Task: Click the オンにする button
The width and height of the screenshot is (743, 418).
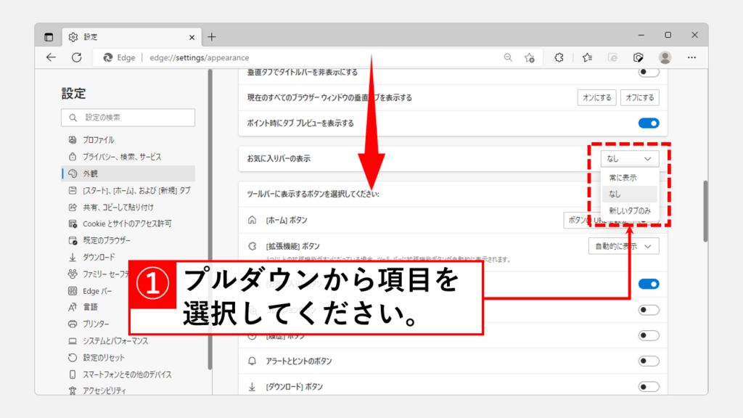Action: [598, 97]
